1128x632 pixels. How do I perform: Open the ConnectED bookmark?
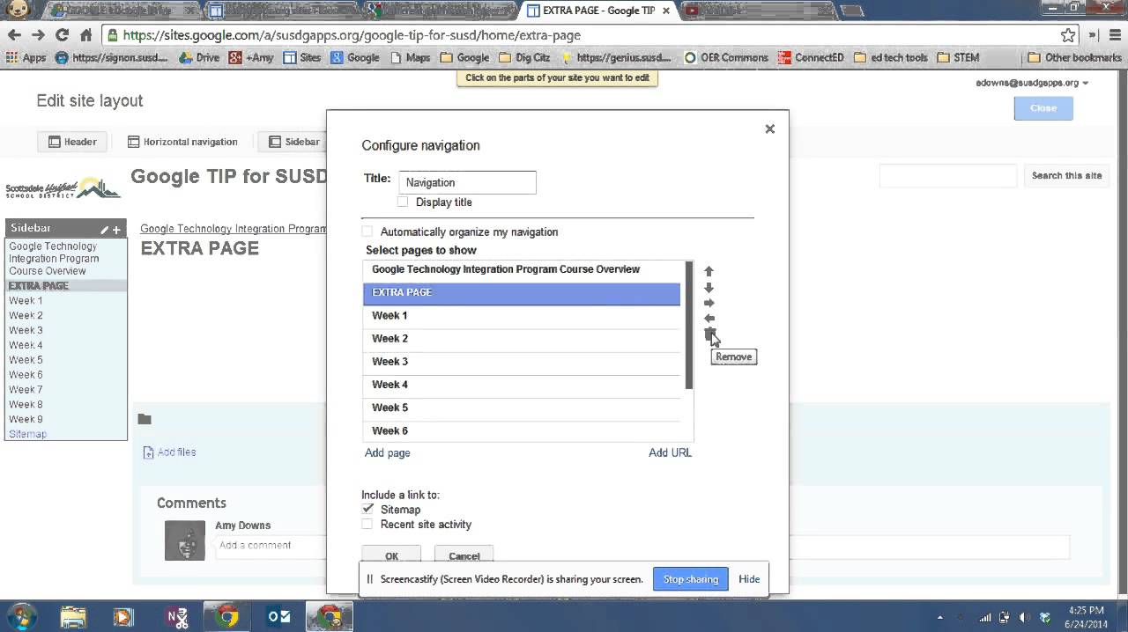click(811, 57)
